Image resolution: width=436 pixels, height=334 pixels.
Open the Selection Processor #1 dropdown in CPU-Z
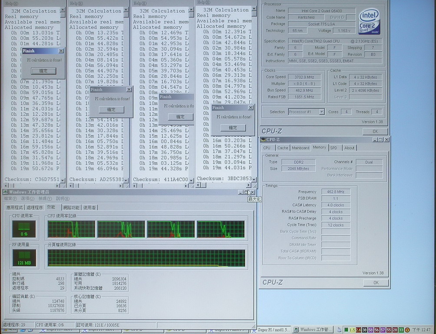click(306, 112)
